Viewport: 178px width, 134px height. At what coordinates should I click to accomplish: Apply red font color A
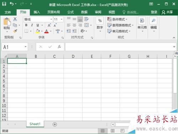(46, 31)
